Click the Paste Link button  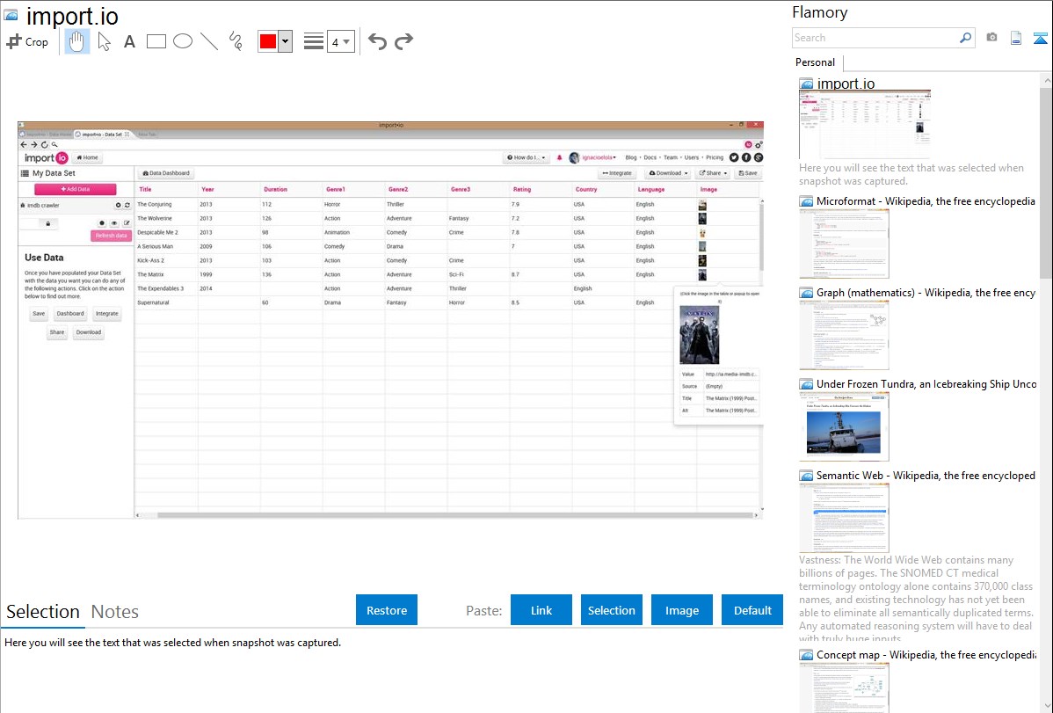point(541,610)
